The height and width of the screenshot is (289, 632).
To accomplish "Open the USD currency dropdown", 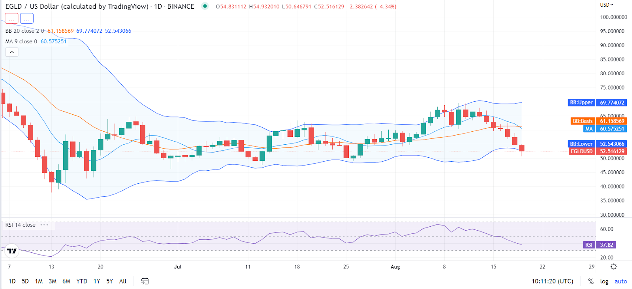I will tap(606, 5).
